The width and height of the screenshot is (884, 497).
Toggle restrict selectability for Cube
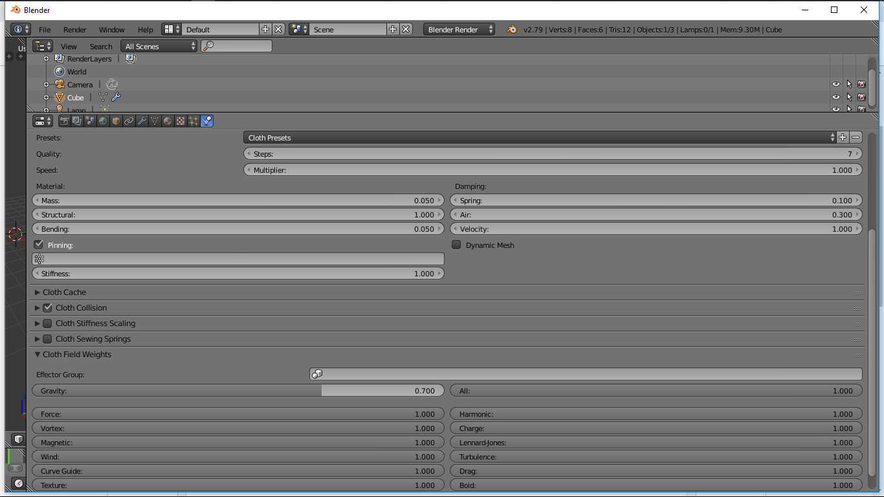[x=849, y=97]
